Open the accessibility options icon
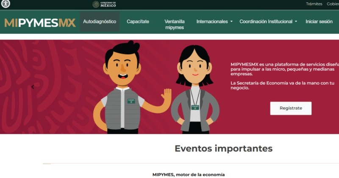 (6, 3)
